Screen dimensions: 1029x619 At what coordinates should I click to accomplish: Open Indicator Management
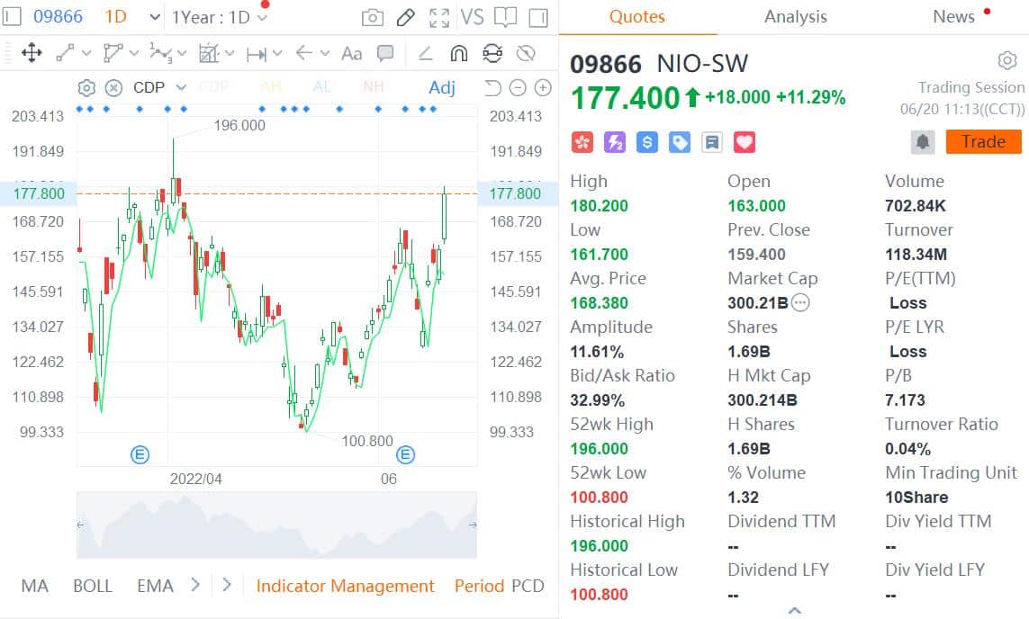pyautogui.click(x=346, y=586)
